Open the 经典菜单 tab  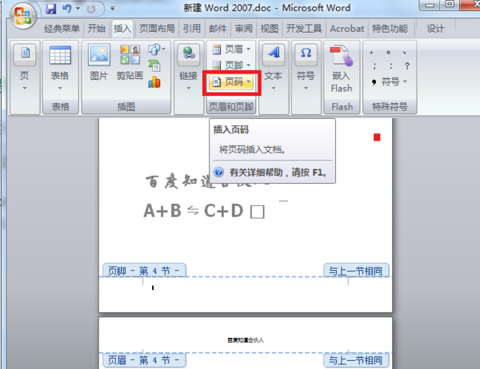62,29
